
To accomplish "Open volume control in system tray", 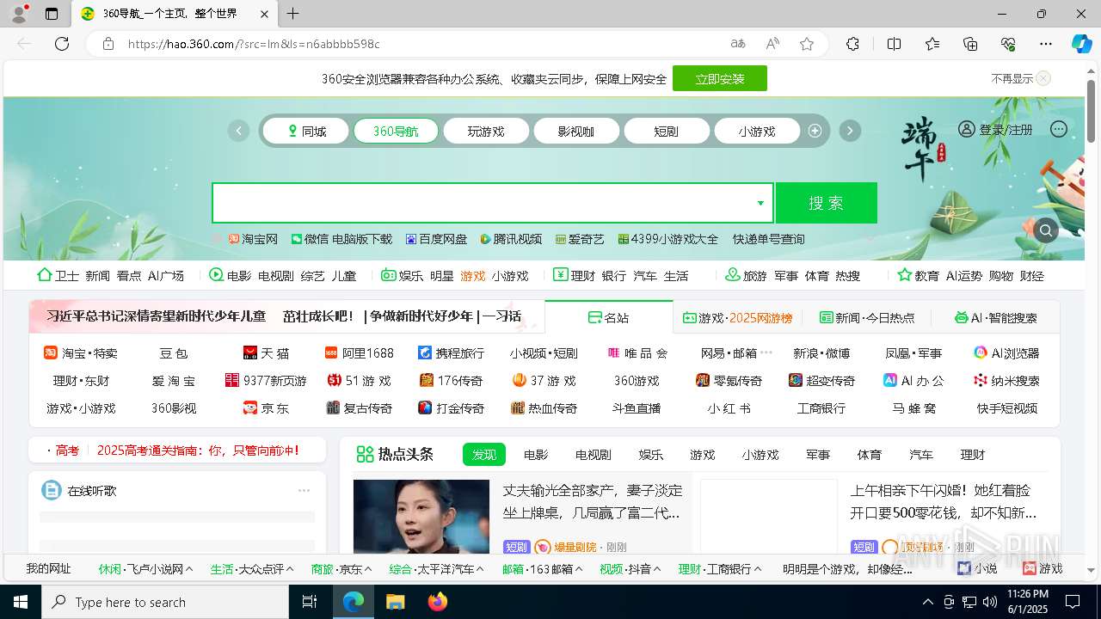I will [990, 602].
